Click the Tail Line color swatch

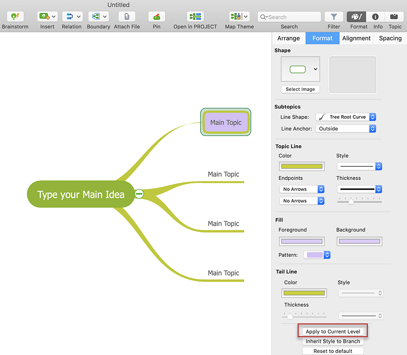coord(304,293)
